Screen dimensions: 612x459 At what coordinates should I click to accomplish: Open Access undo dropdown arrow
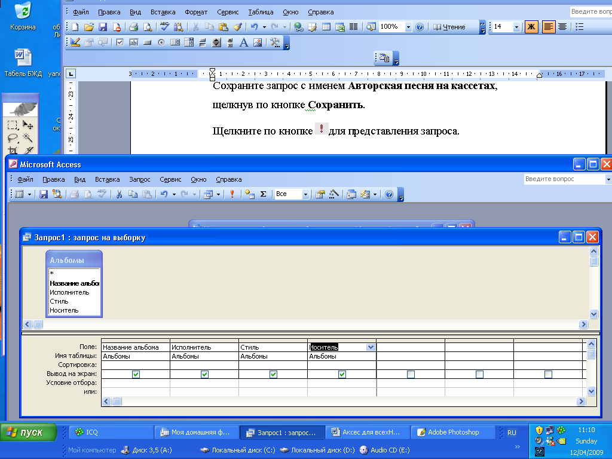click(174, 194)
